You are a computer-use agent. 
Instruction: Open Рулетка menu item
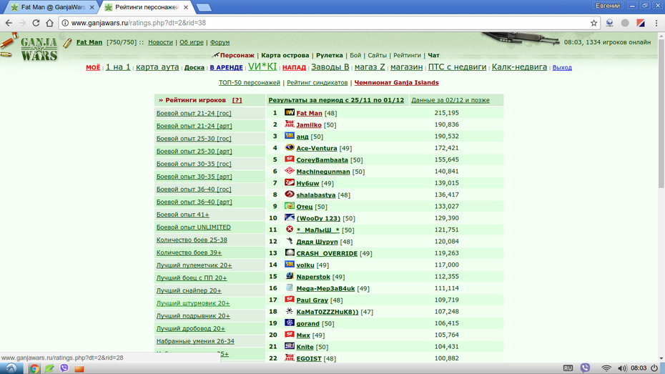pyautogui.click(x=329, y=55)
